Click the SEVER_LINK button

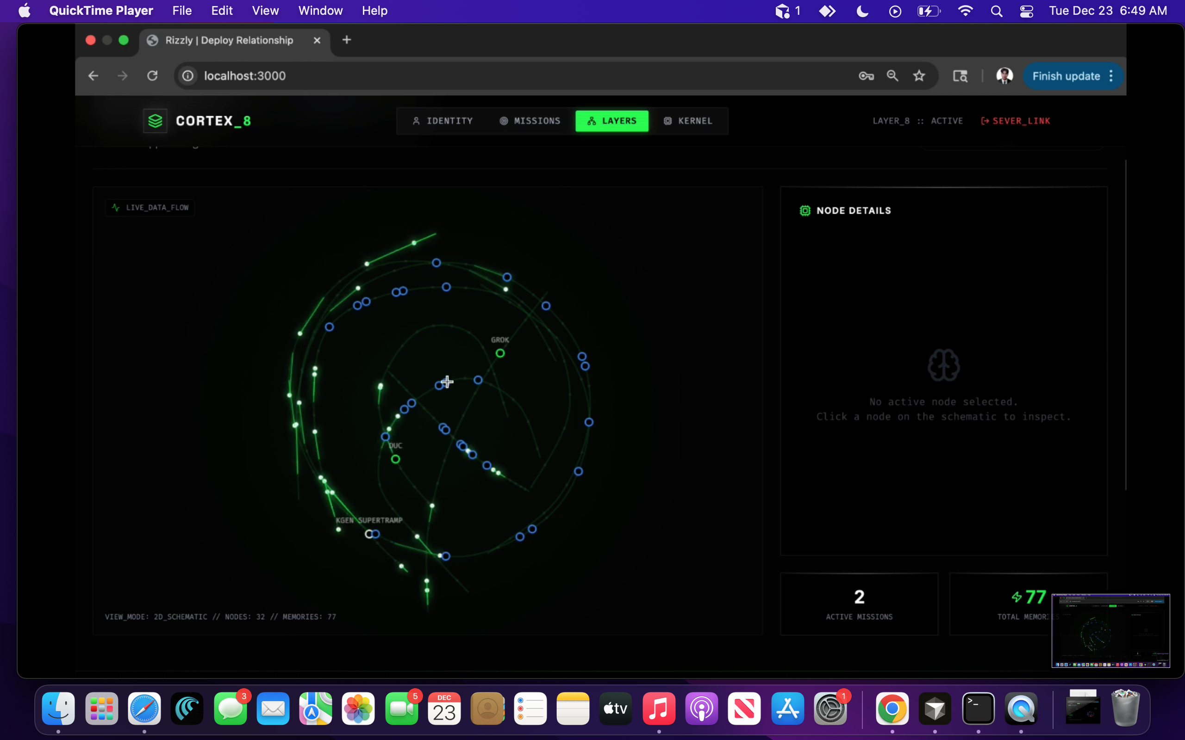pos(1016,121)
